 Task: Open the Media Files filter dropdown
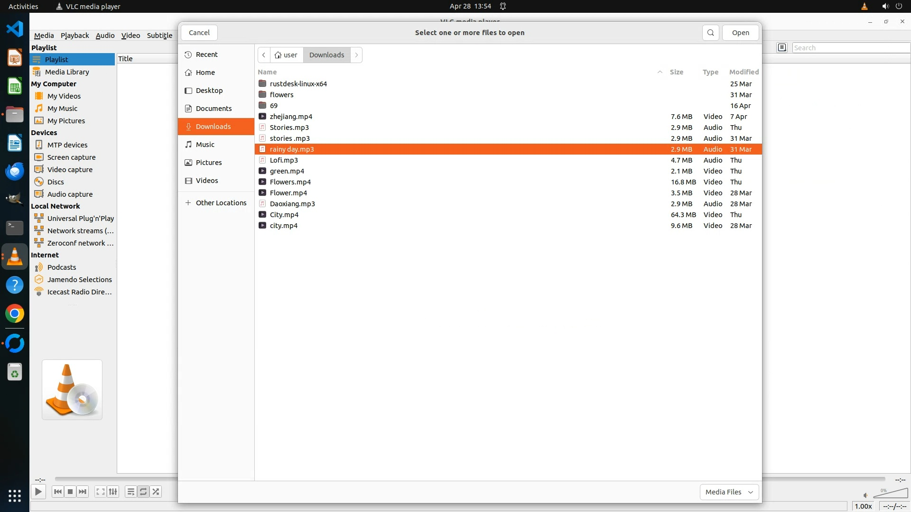729,492
